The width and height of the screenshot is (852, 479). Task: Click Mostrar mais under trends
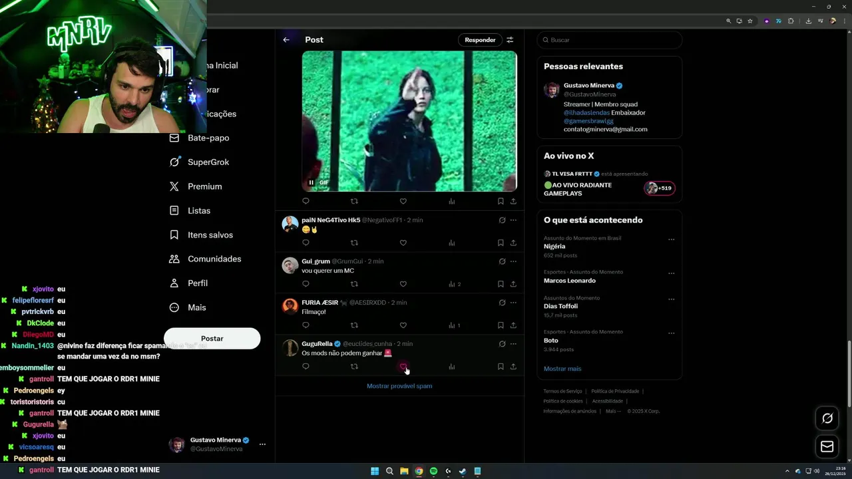(x=562, y=369)
